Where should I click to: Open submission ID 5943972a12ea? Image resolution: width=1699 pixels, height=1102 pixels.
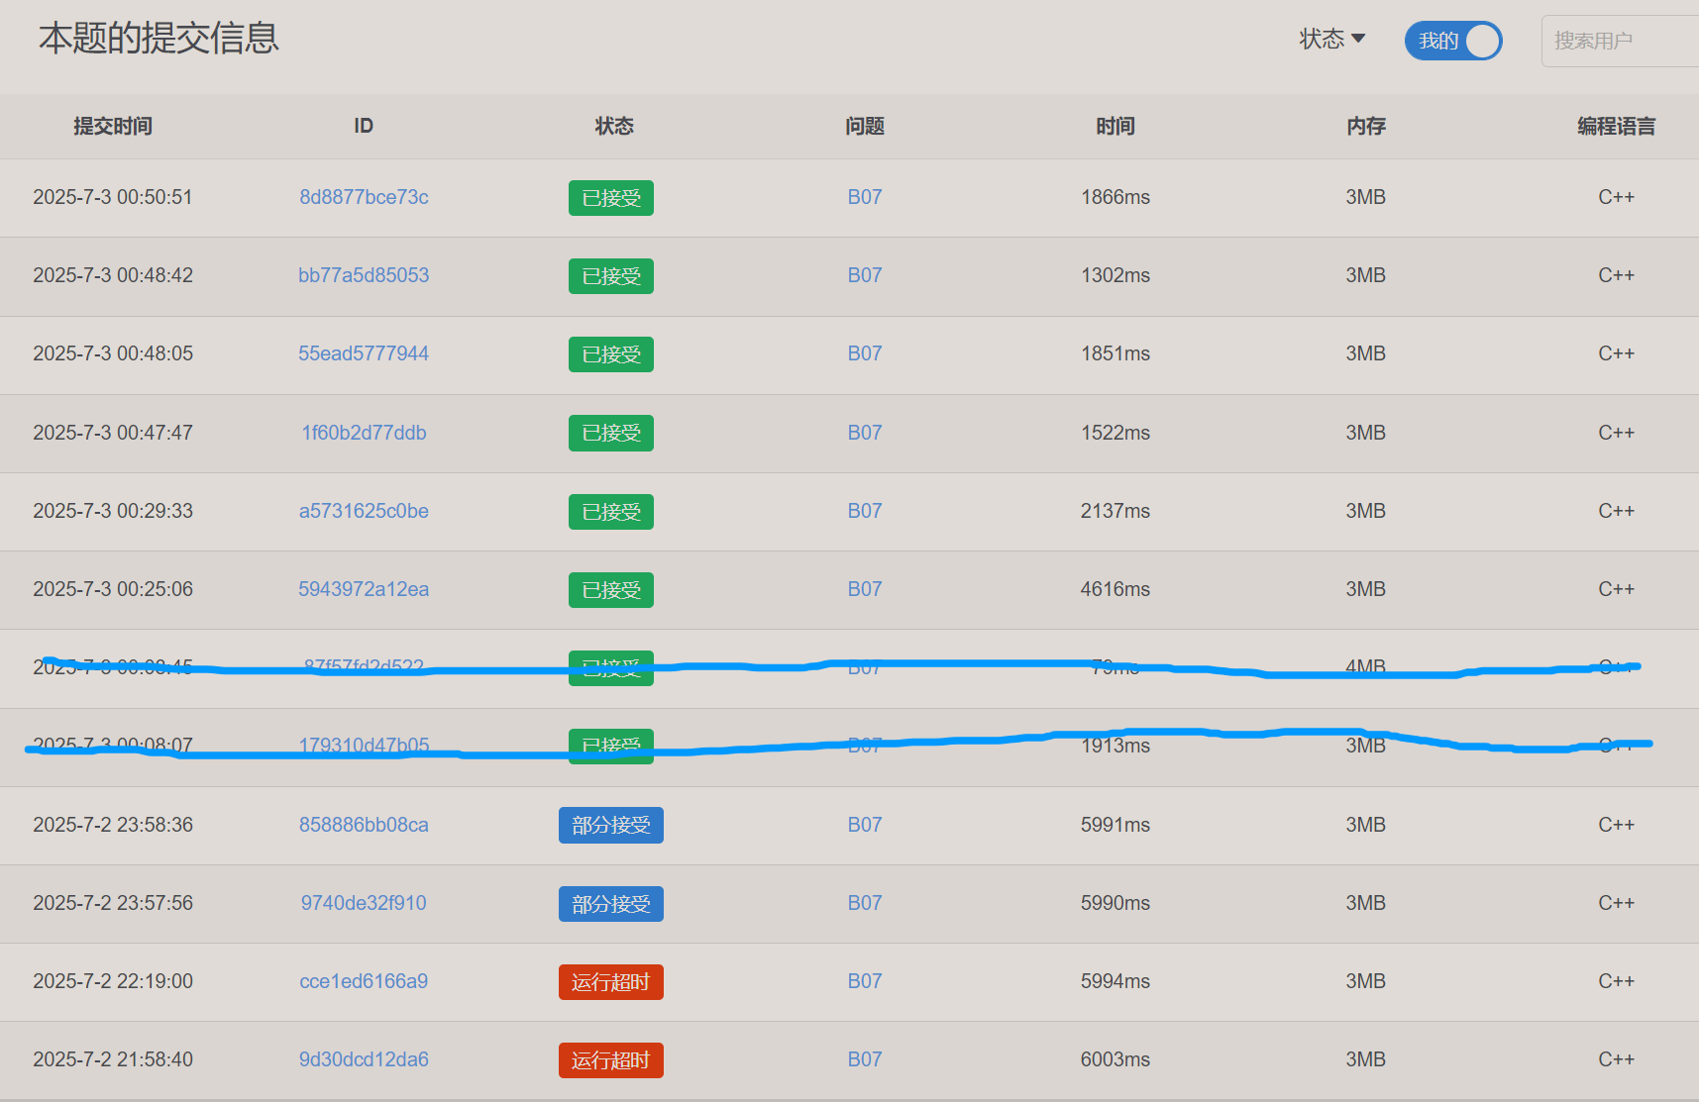(x=364, y=589)
